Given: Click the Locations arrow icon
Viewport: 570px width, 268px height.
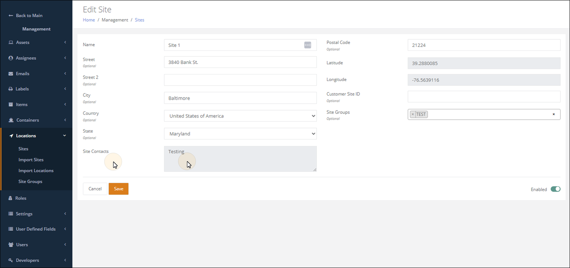Looking at the screenshot, I should [x=11, y=136].
